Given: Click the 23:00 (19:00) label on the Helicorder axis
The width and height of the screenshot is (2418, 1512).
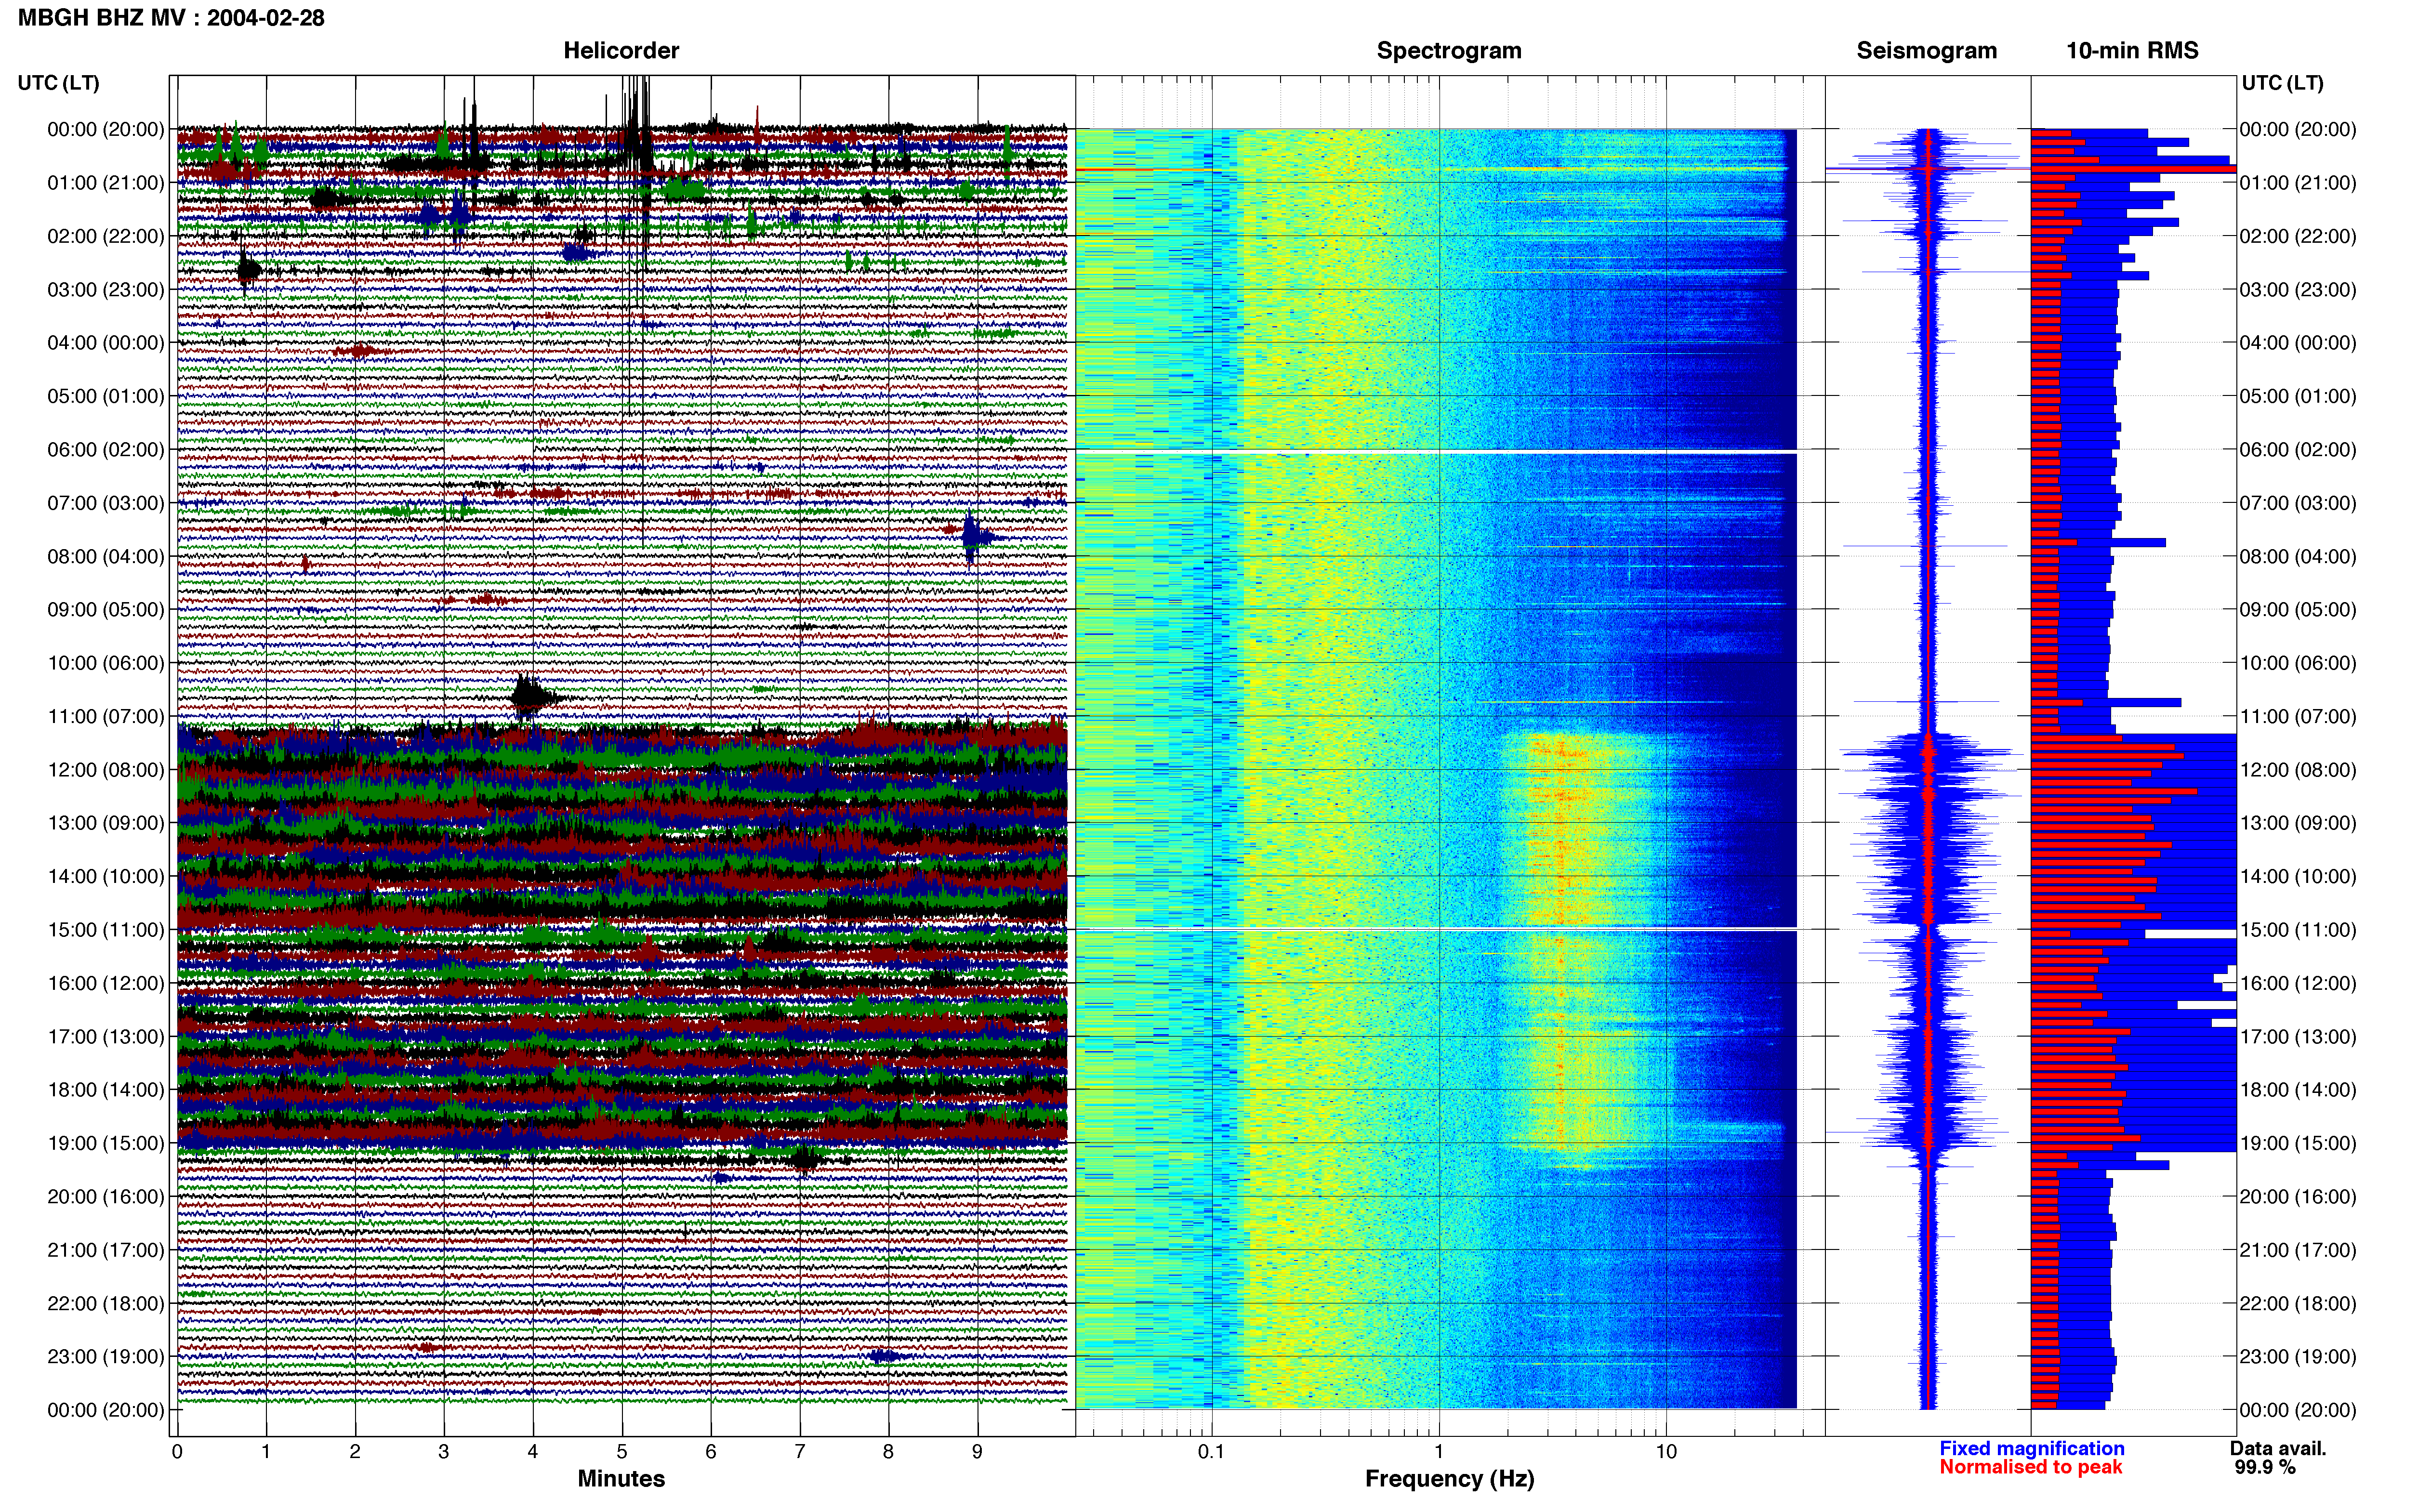Looking at the screenshot, I should click(x=105, y=1357).
